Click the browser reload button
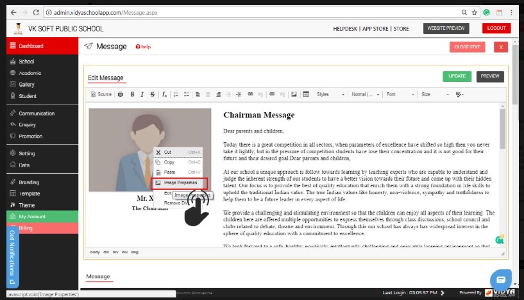524x300 pixels. 36,12
